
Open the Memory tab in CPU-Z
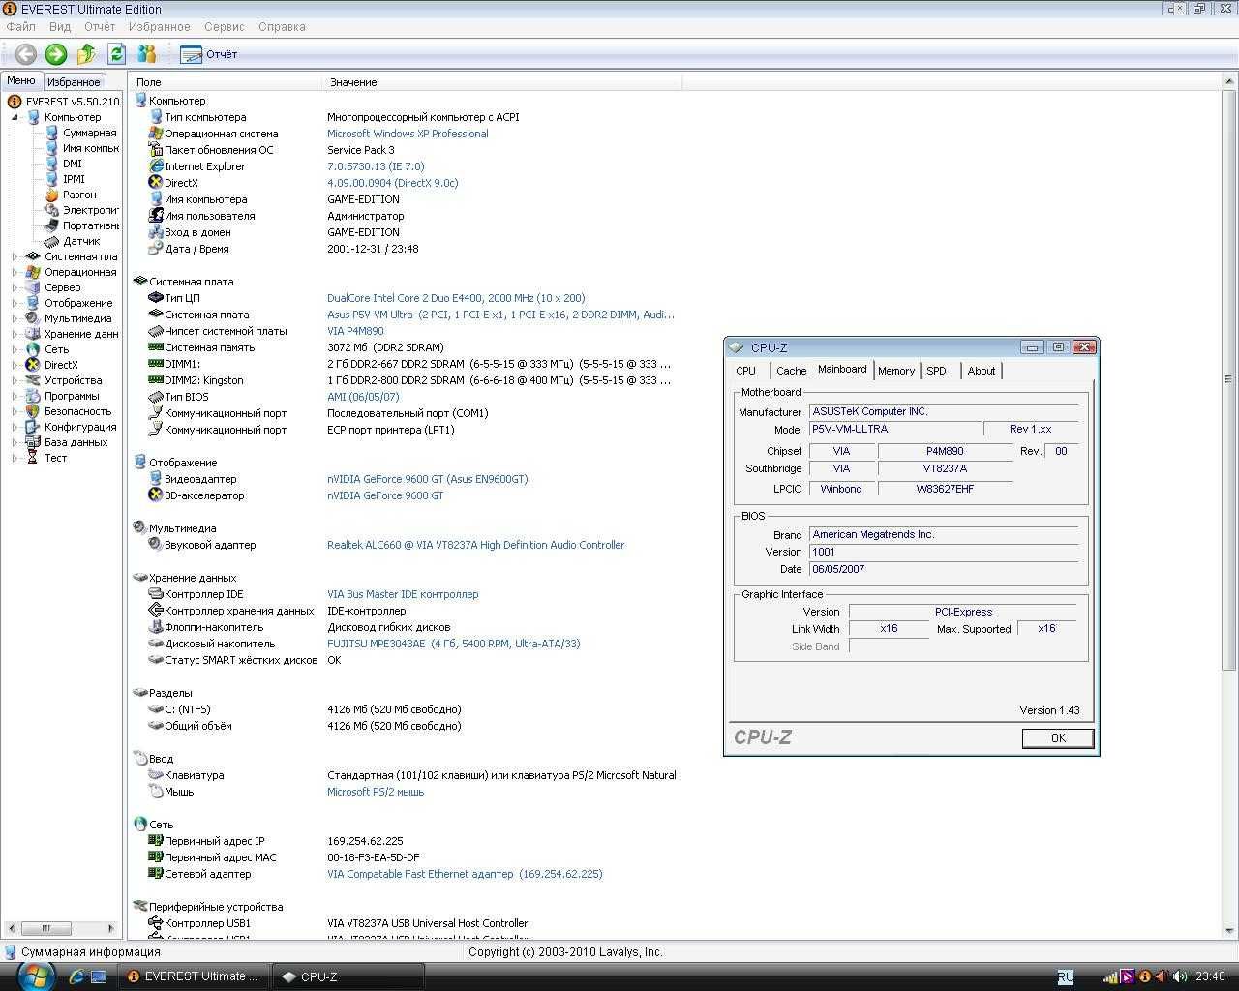[896, 371]
